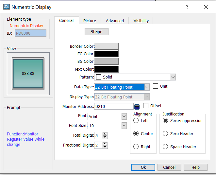Increase Total Digits with up arrow
The height and width of the screenshot is (175, 216).
pos(105,134)
